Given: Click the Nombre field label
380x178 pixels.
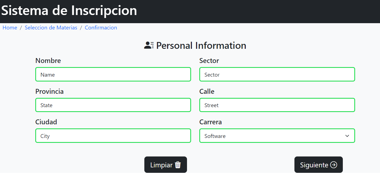Looking at the screenshot, I should [x=48, y=61].
